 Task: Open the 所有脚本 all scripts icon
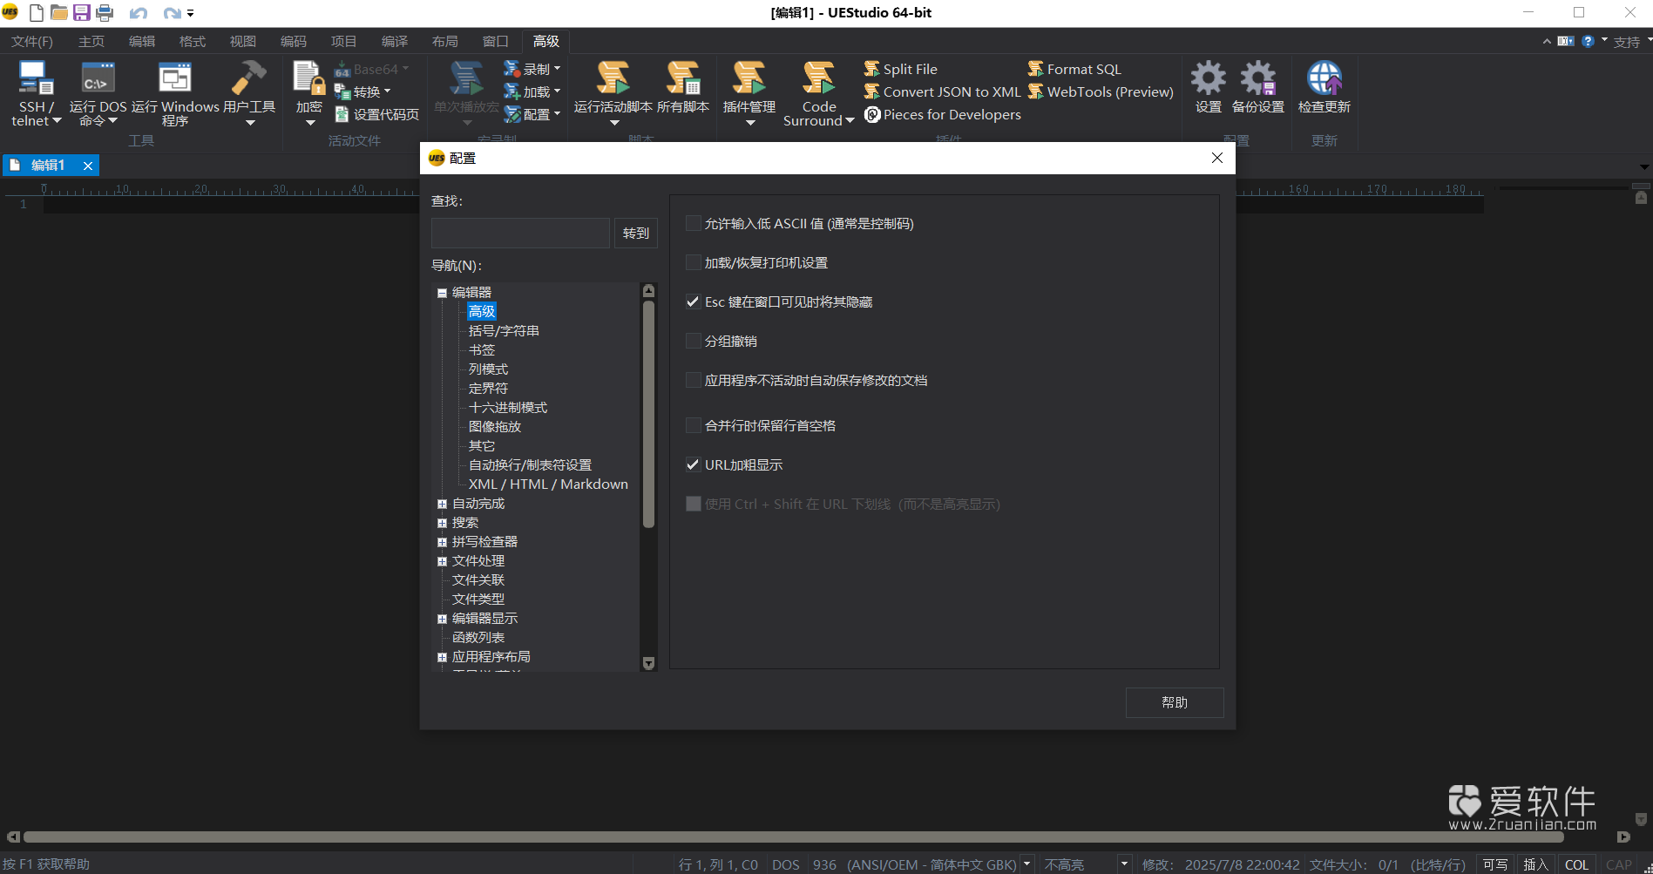[x=683, y=78]
